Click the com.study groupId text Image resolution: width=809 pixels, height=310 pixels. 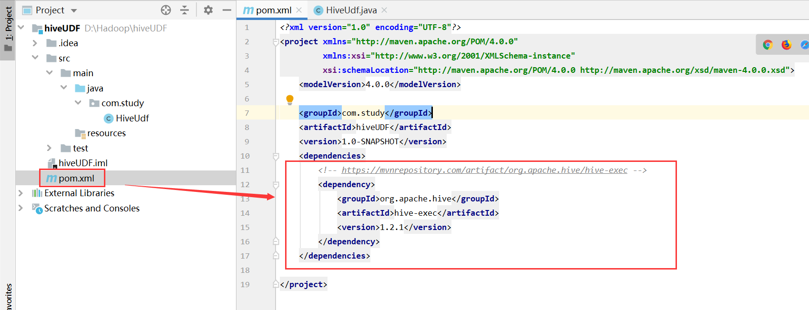point(363,113)
